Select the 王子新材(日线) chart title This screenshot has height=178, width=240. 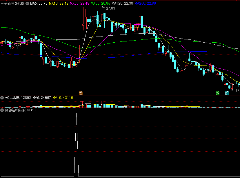point(12,3)
